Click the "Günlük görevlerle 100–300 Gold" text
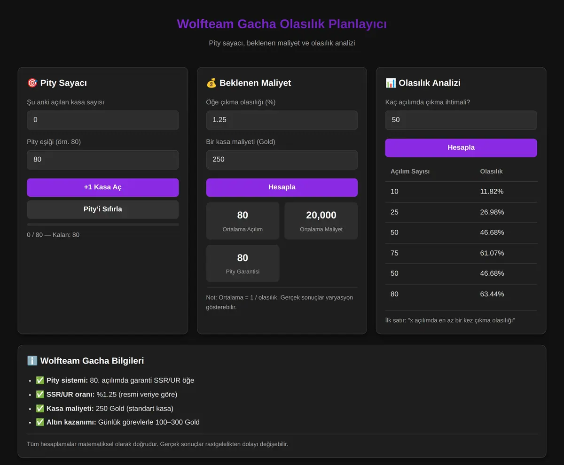The image size is (564, 465). click(x=149, y=422)
